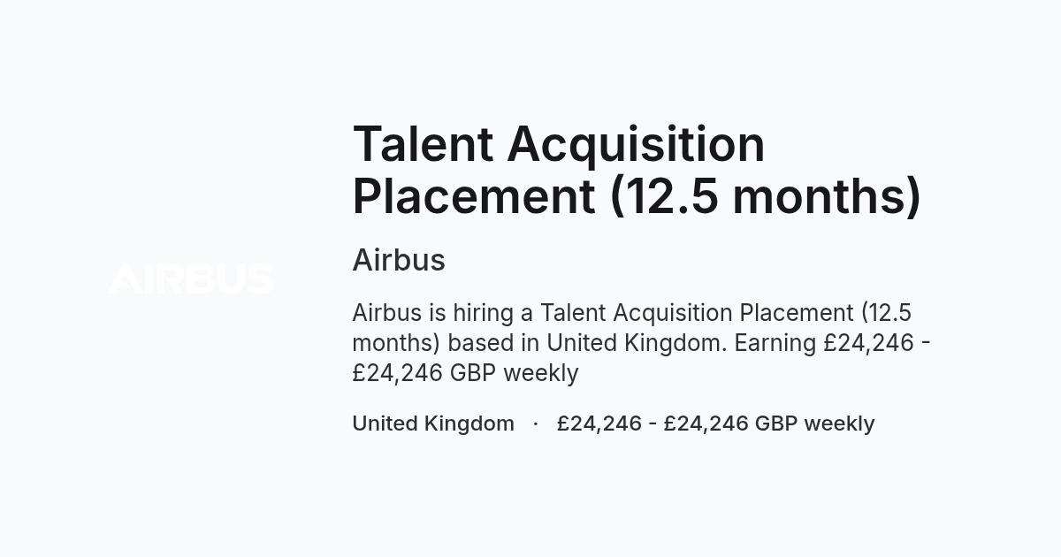1061x557 pixels.
Task: Open the Talent Acquisition title line
Action: pyautogui.click(x=559, y=144)
